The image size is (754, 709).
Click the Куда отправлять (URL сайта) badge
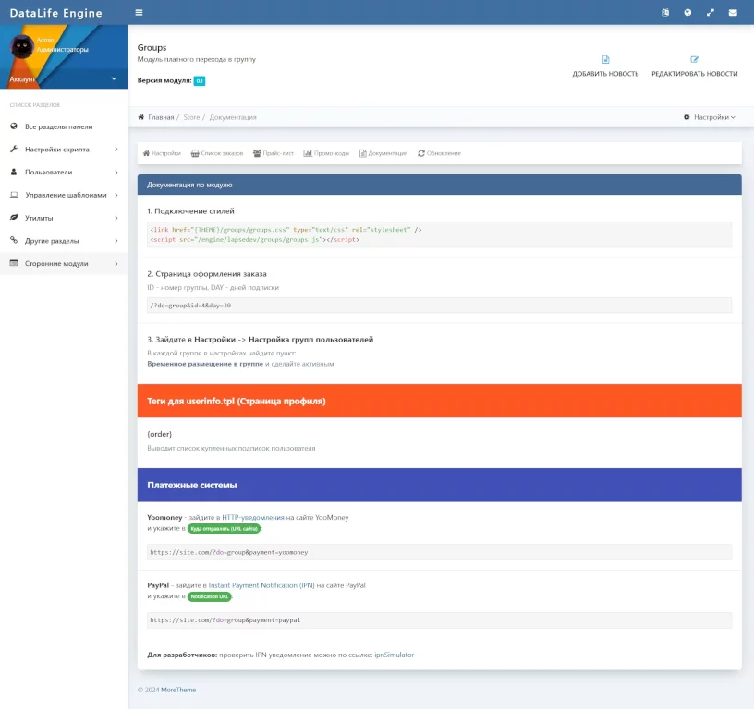point(225,528)
